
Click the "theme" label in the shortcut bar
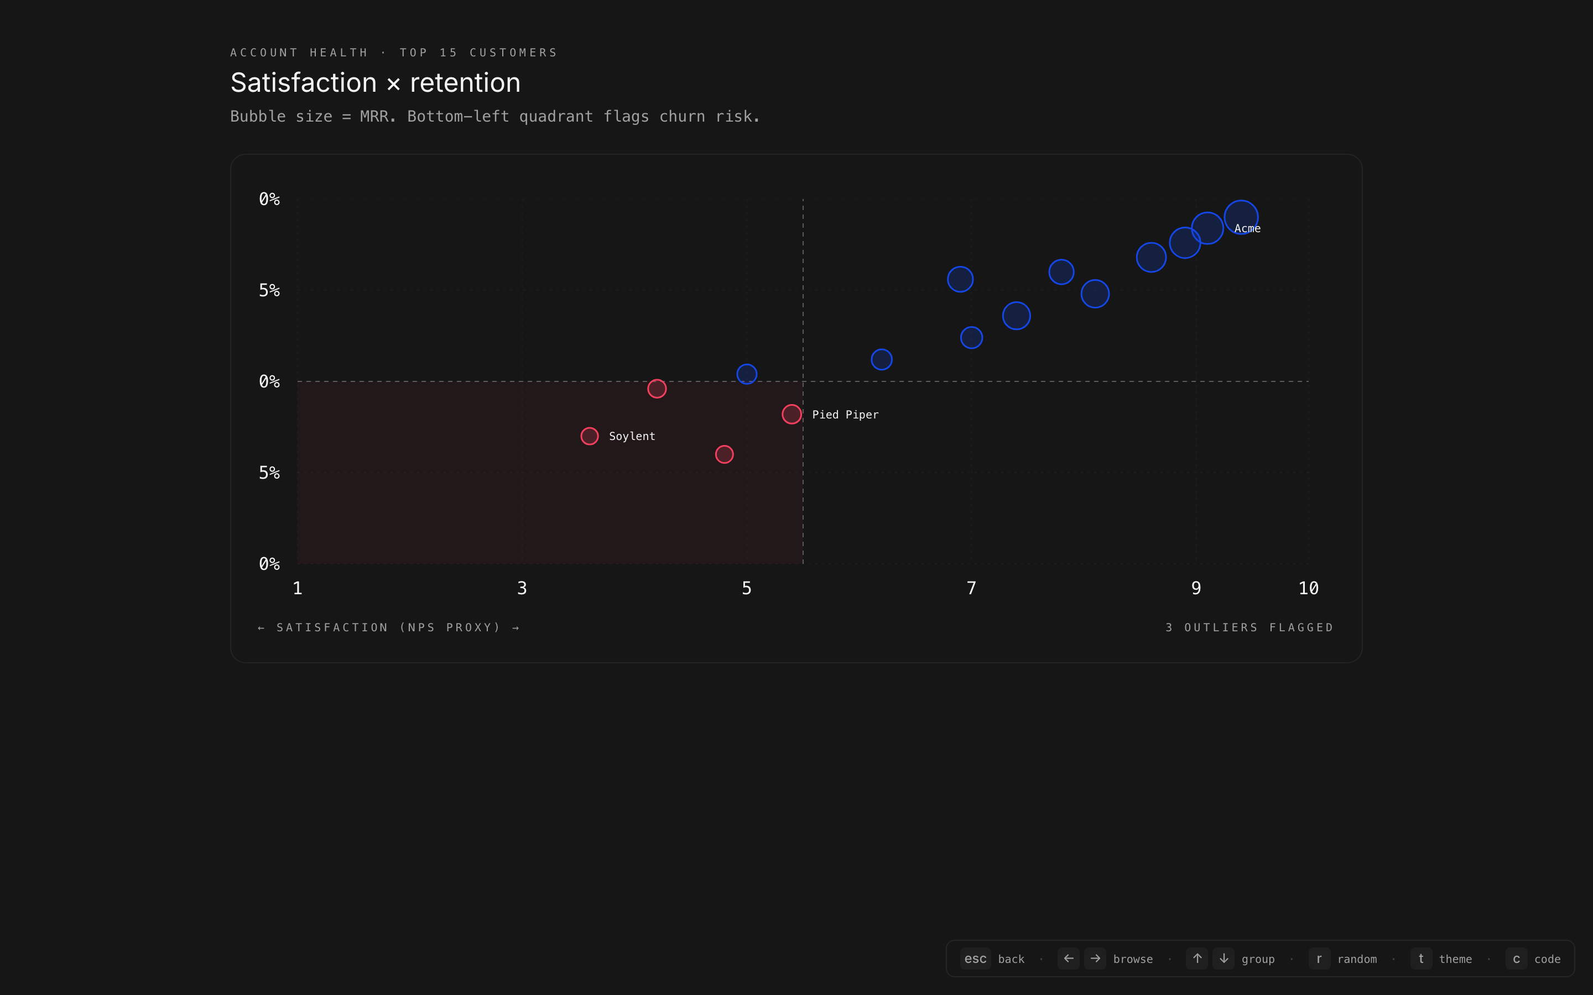pos(1455,960)
